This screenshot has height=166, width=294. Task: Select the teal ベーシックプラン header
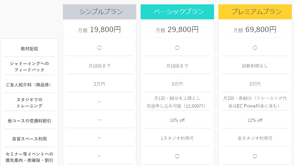(177, 12)
